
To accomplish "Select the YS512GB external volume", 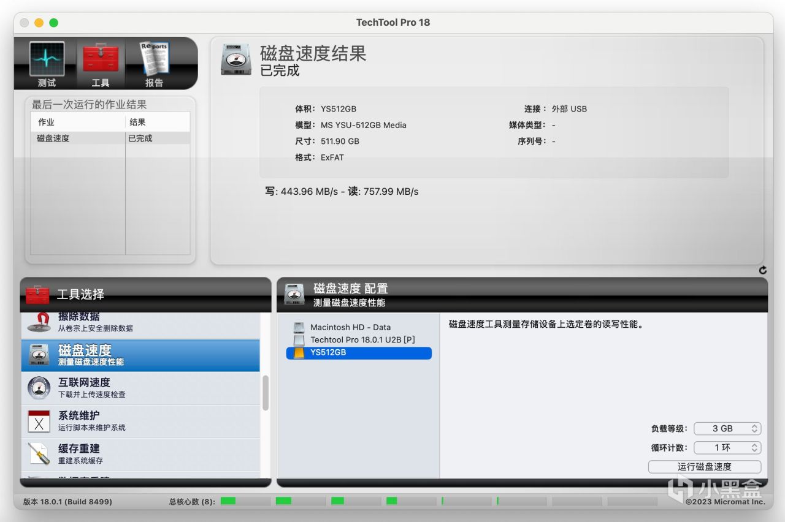I will pyautogui.click(x=359, y=352).
